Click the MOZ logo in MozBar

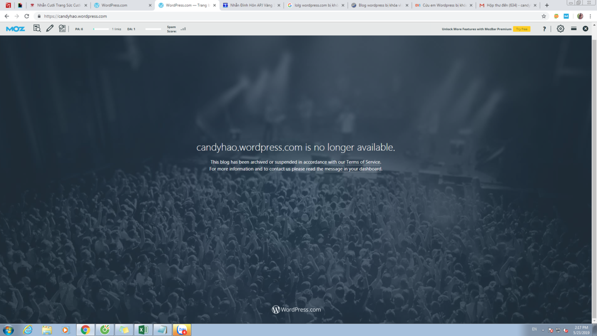click(x=15, y=29)
